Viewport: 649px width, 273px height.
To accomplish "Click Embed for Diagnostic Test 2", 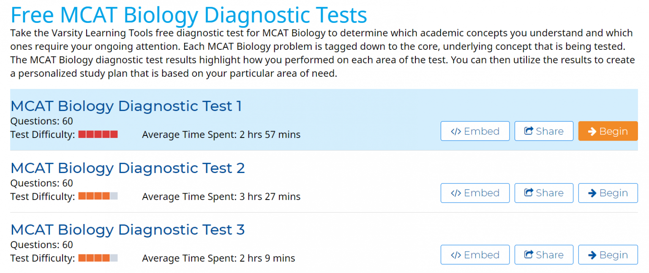I will tap(475, 193).
